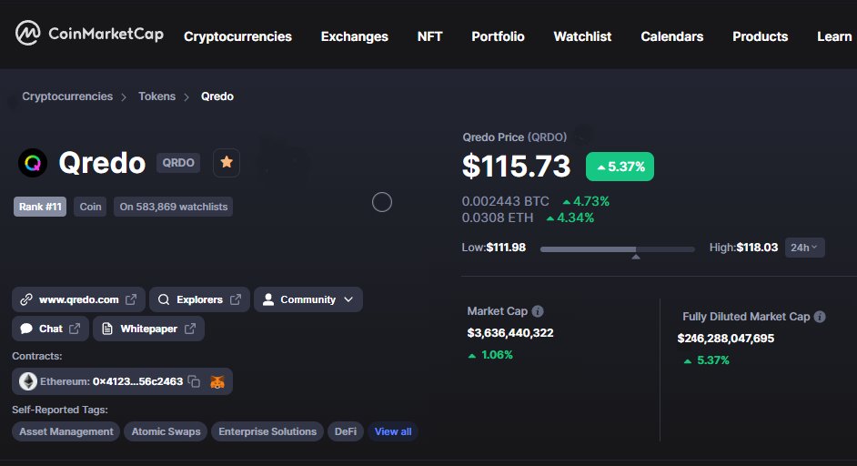Image resolution: width=857 pixels, height=466 pixels.
Task: Open the Products menu
Action: (761, 36)
